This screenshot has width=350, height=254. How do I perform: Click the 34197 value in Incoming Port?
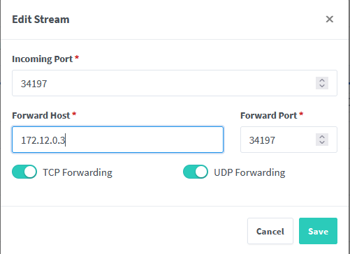[34, 84]
